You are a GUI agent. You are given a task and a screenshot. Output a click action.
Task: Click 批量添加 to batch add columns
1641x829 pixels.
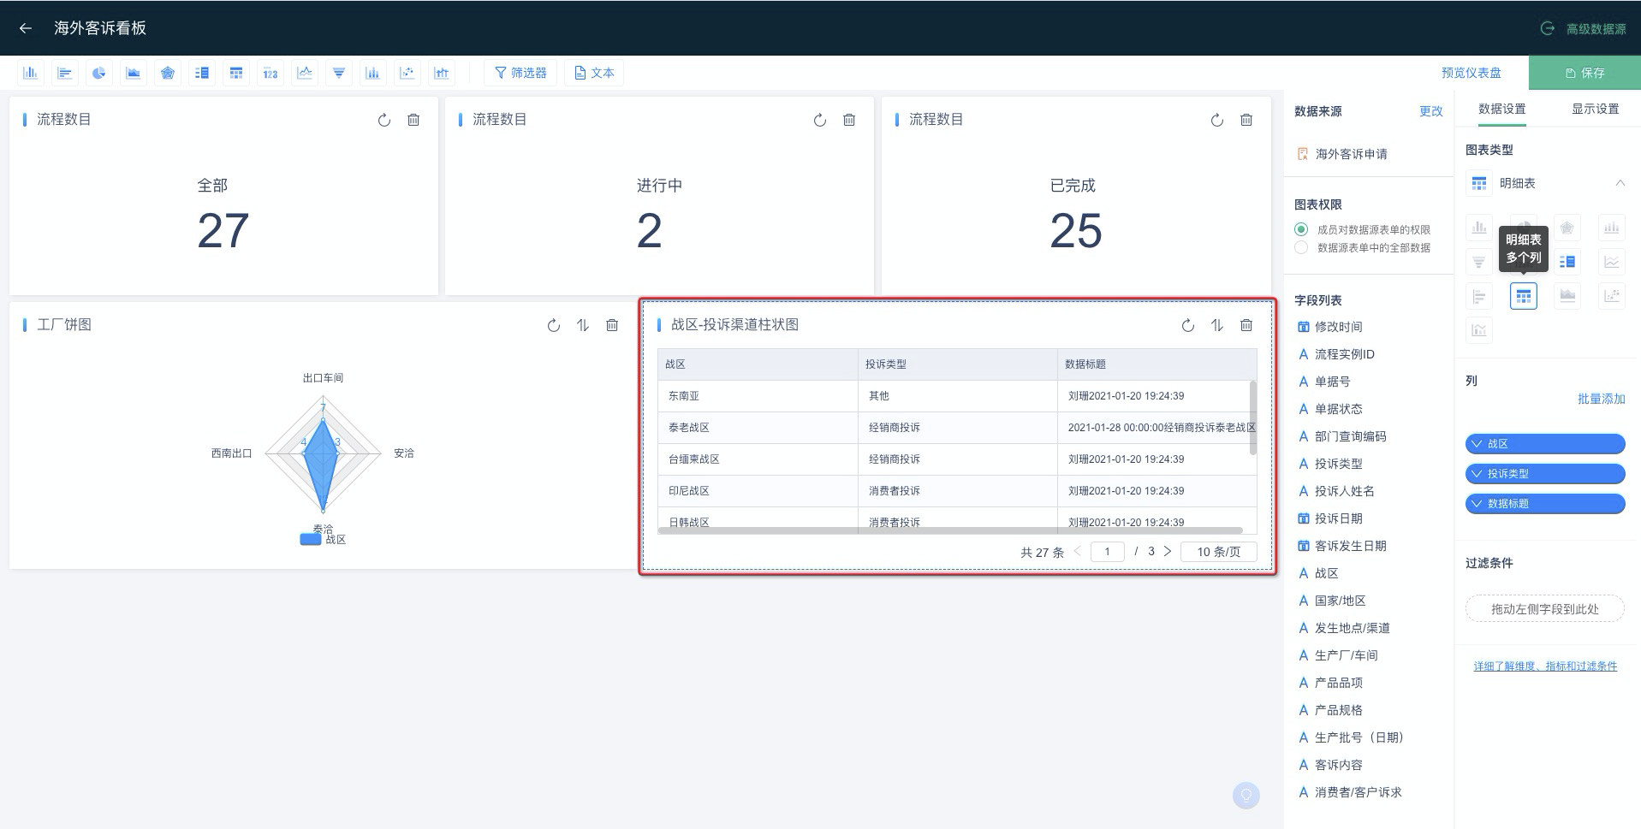pos(1602,399)
